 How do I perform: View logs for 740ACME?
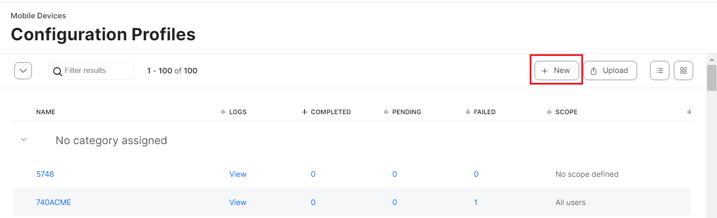(238, 202)
